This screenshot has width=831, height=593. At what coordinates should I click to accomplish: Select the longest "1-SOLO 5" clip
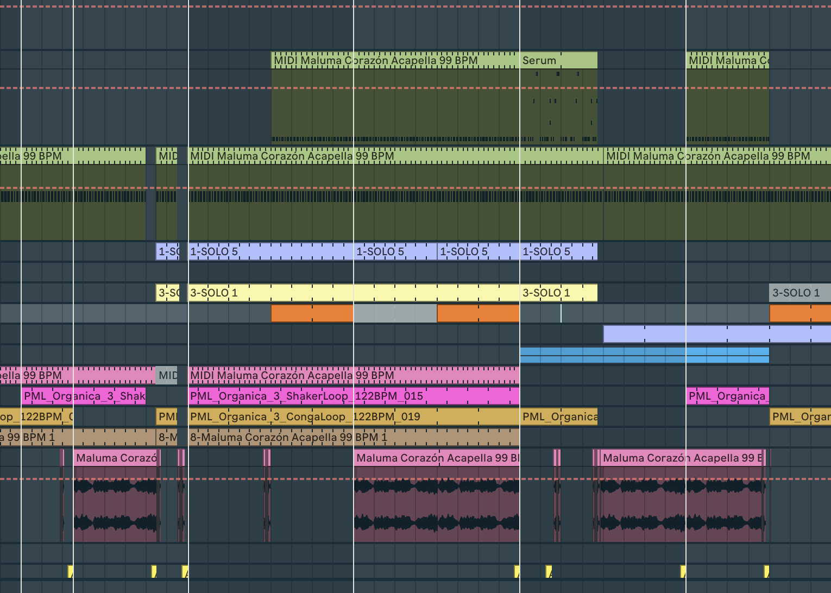click(x=270, y=251)
